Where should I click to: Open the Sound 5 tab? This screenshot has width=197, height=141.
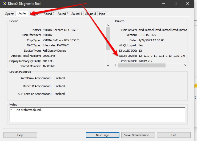coord(91,14)
